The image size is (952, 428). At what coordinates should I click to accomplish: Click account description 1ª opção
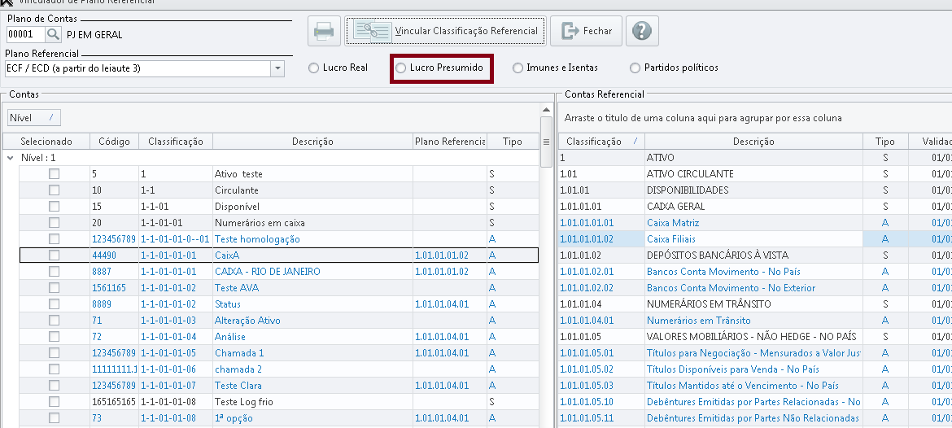click(x=234, y=418)
